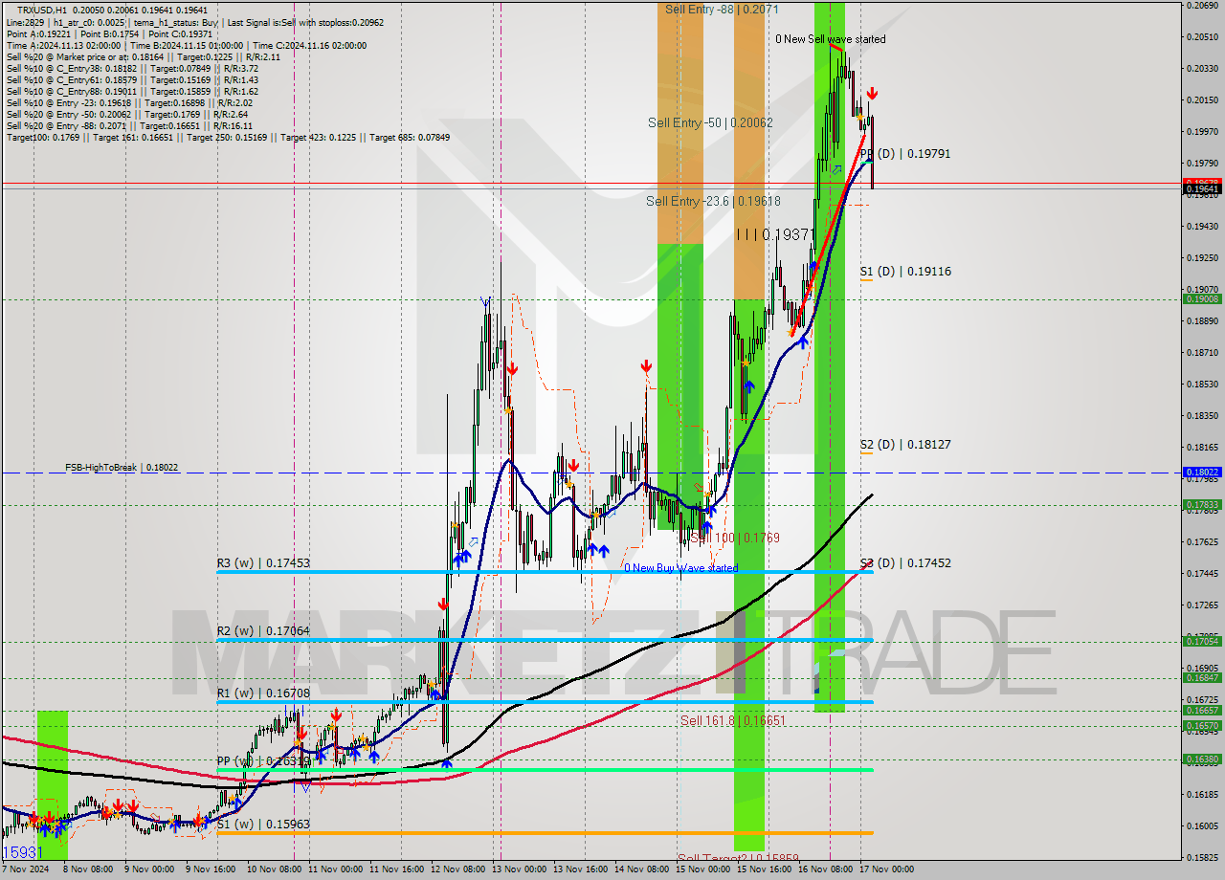Click the 'Sell %20 @ Market price' info line
This screenshot has height=880, width=1225.
click(x=144, y=56)
